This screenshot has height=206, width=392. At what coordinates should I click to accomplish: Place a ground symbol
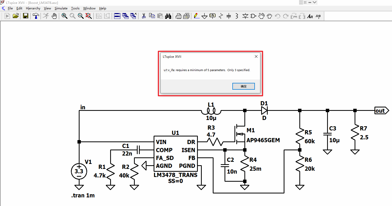pyautogui.click(x=204, y=16)
